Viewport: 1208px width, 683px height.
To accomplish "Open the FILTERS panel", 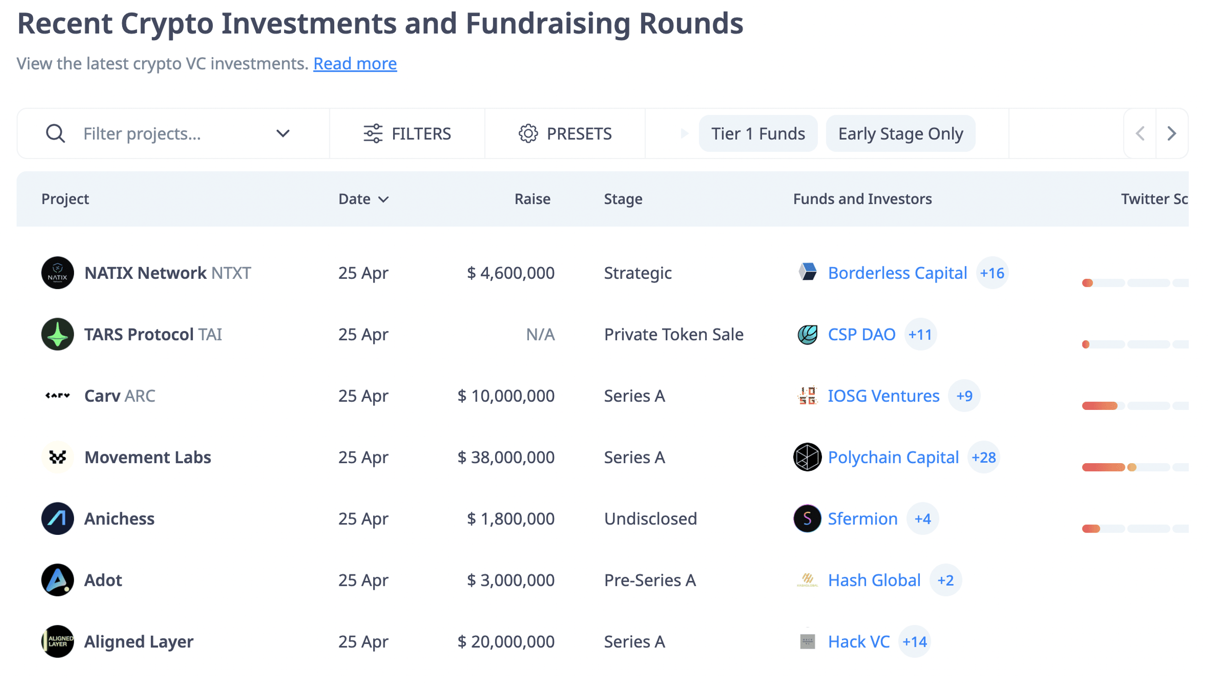I will (407, 133).
